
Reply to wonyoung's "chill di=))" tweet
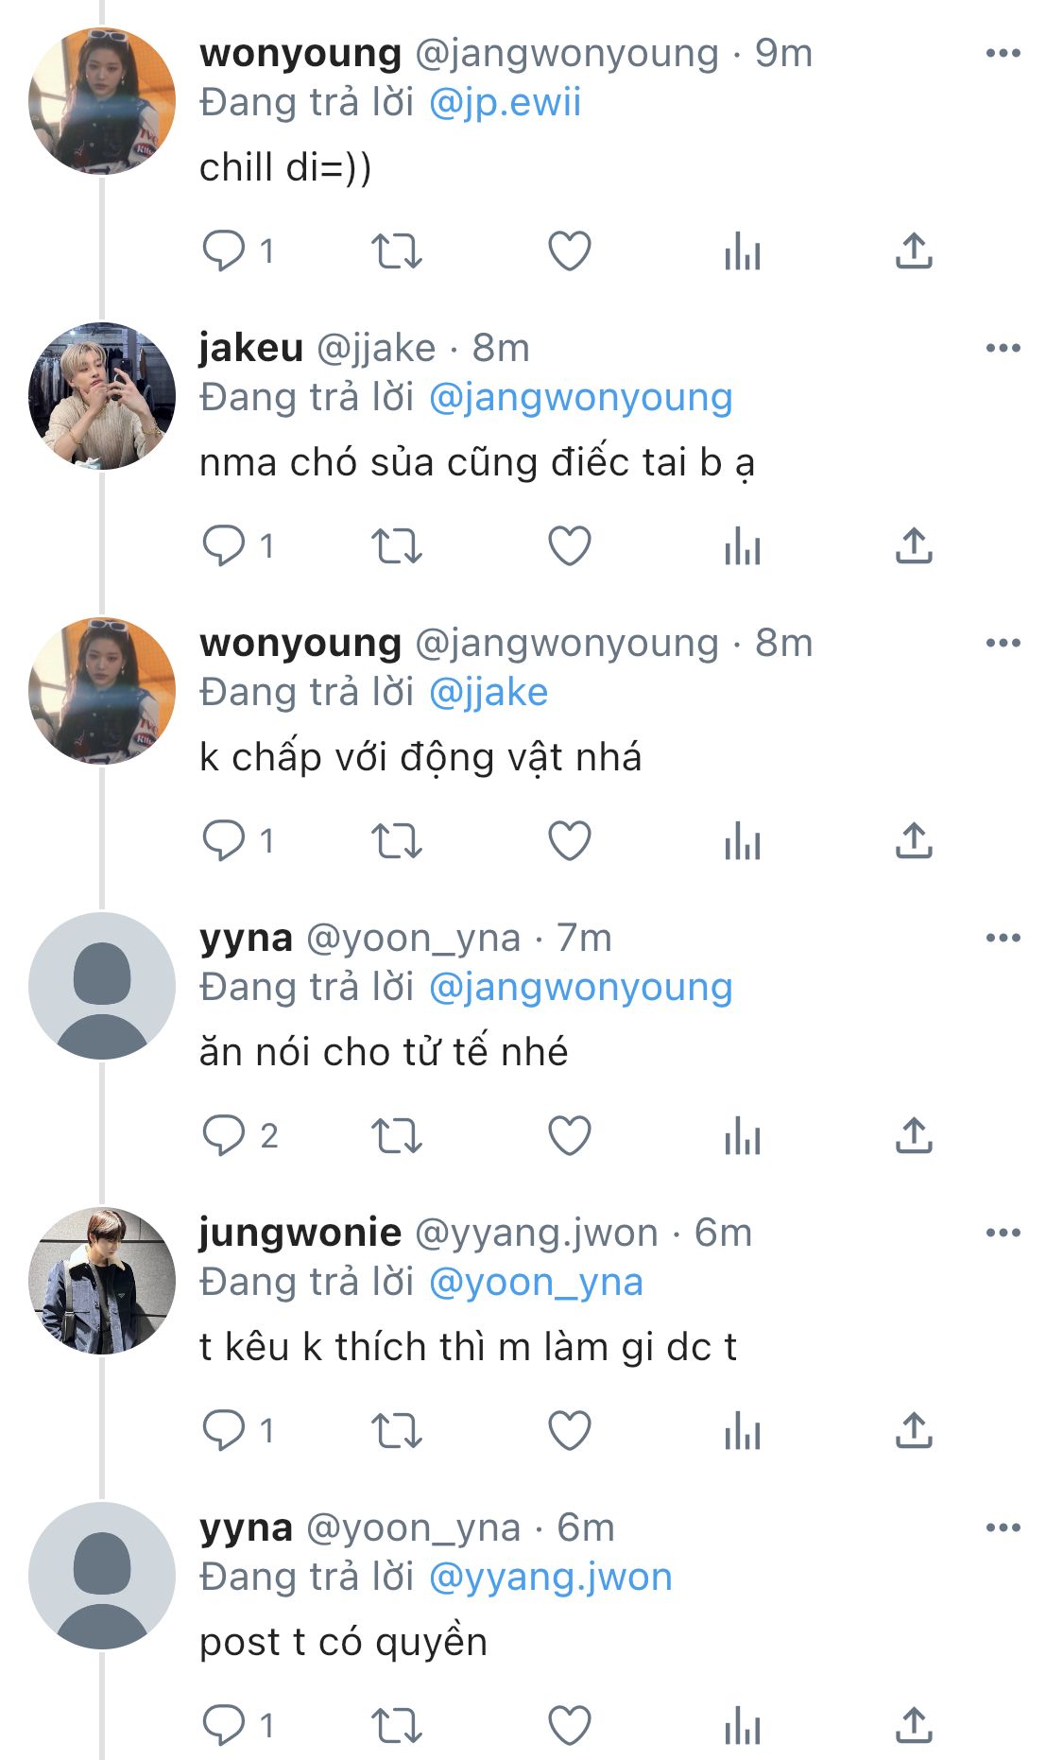pyautogui.click(x=224, y=251)
